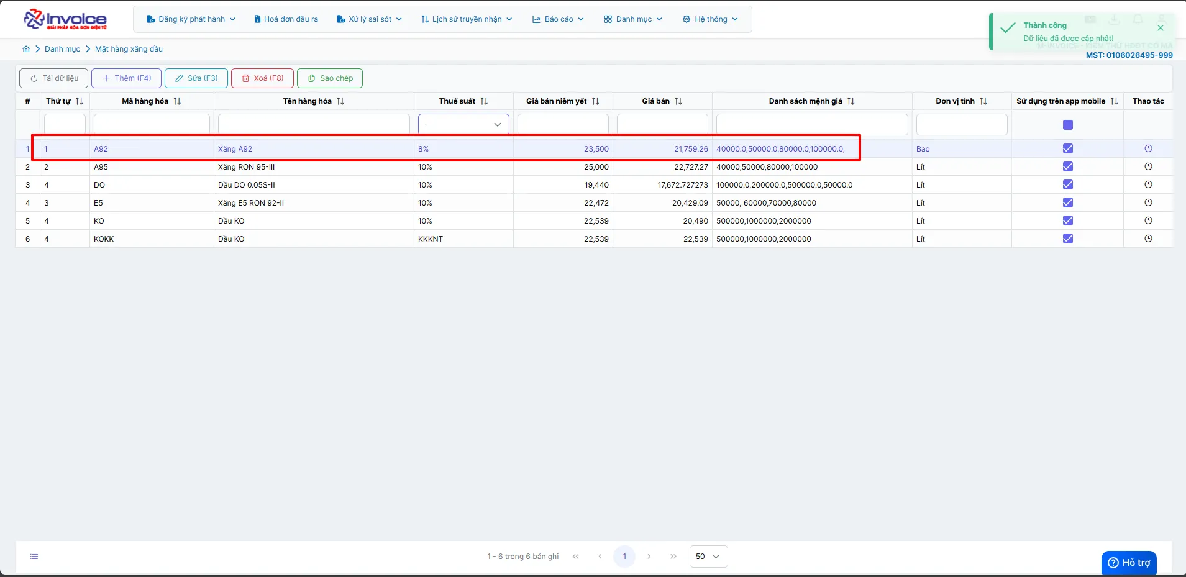The width and height of the screenshot is (1186, 577).
Task: Sort by Giá bán niêm yết arrows
Action: (595, 101)
